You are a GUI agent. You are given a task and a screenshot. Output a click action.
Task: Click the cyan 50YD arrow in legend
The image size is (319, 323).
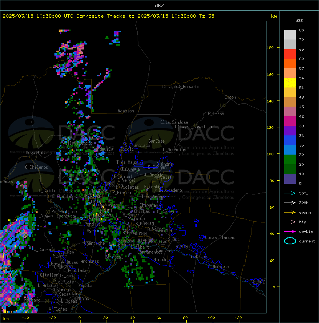pyautogui.click(x=290, y=193)
